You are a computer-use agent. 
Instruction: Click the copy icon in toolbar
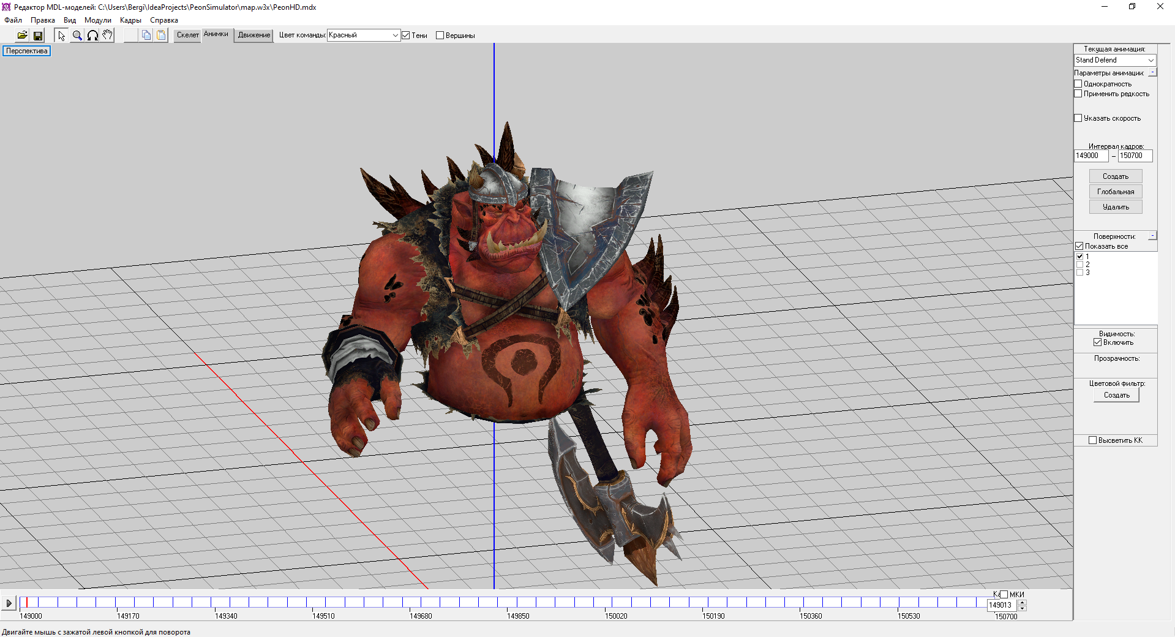coord(146,36)
